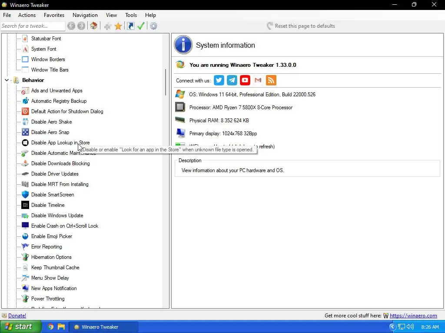
Task: Select Window Title Bars tree item
Action: tap(50, 70)
